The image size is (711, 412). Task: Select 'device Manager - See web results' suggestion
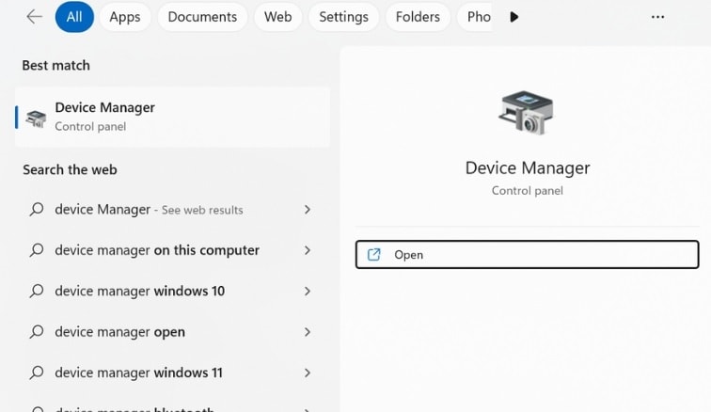[x=170, y=209]
